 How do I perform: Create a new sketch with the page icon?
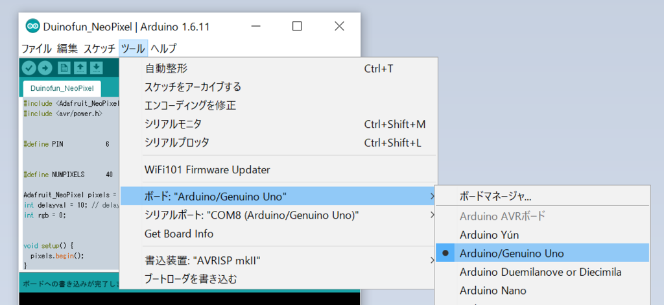[64, 67]
